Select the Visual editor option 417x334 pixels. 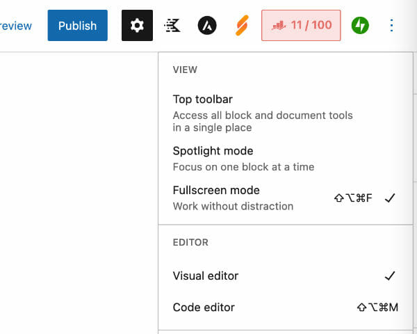[x=206, y=276]
